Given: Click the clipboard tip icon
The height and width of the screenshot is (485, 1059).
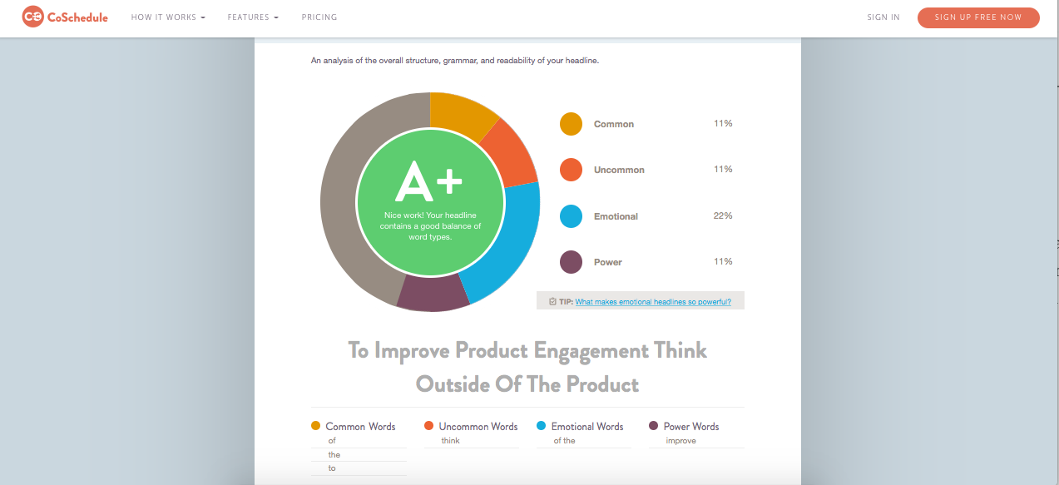Looking at the screenshot, I should point(553,302).
